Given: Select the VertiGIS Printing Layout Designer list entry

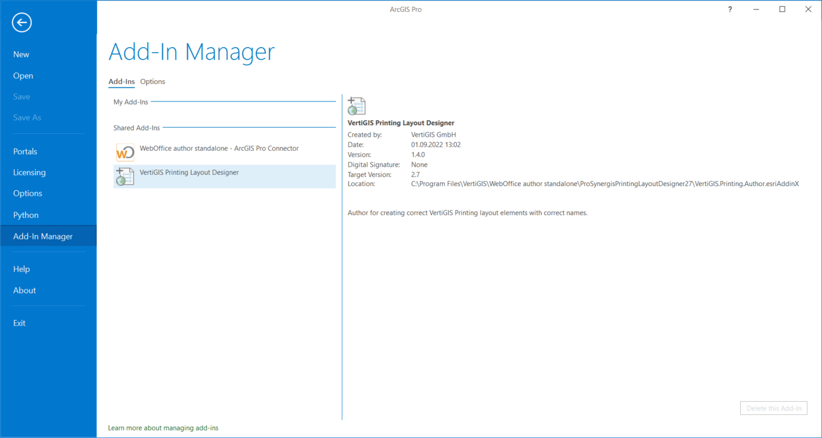Looking at the screenshot, I should click(x=189, y=172).
